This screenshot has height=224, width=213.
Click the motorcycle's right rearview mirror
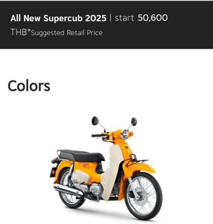[134, 122]
